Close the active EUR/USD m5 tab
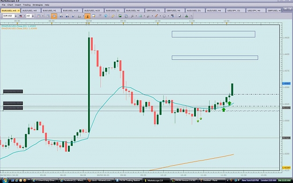Viewport: 293px width, 183px height. click(x=18, y=11)
